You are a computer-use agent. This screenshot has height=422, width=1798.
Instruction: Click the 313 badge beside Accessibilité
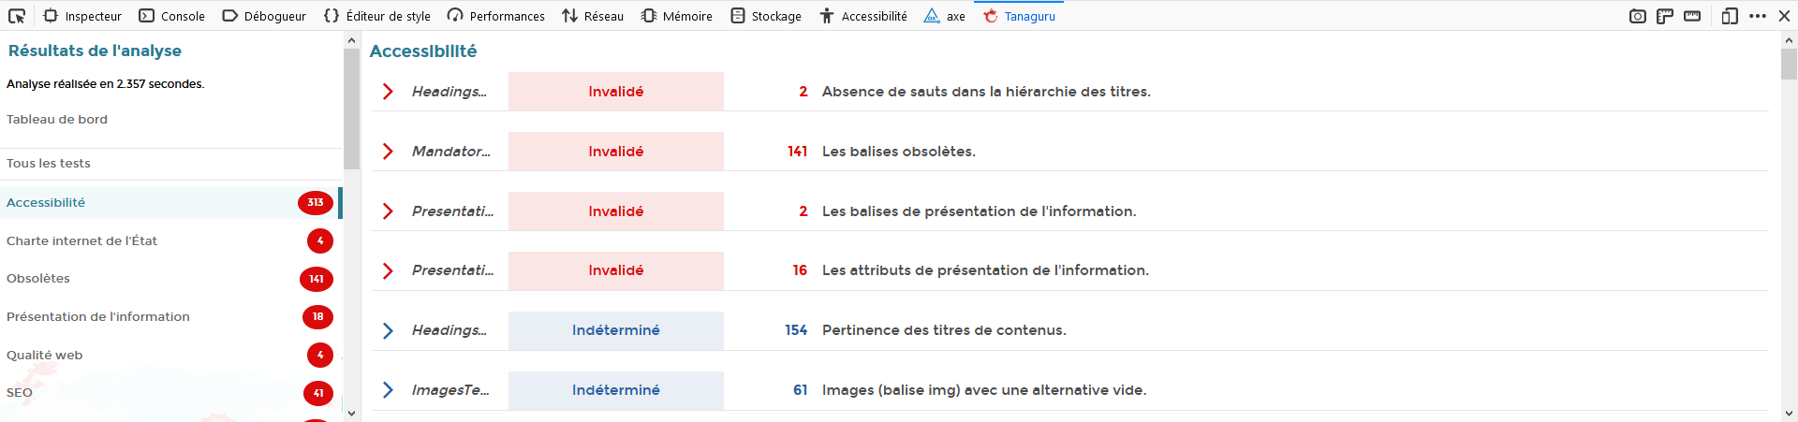point(316,203)
